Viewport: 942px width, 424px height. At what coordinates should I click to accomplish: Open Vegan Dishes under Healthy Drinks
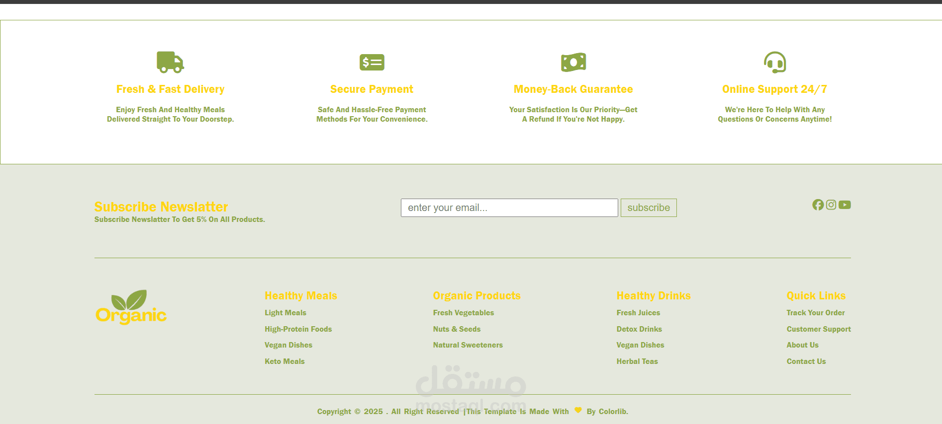(641, 345)
